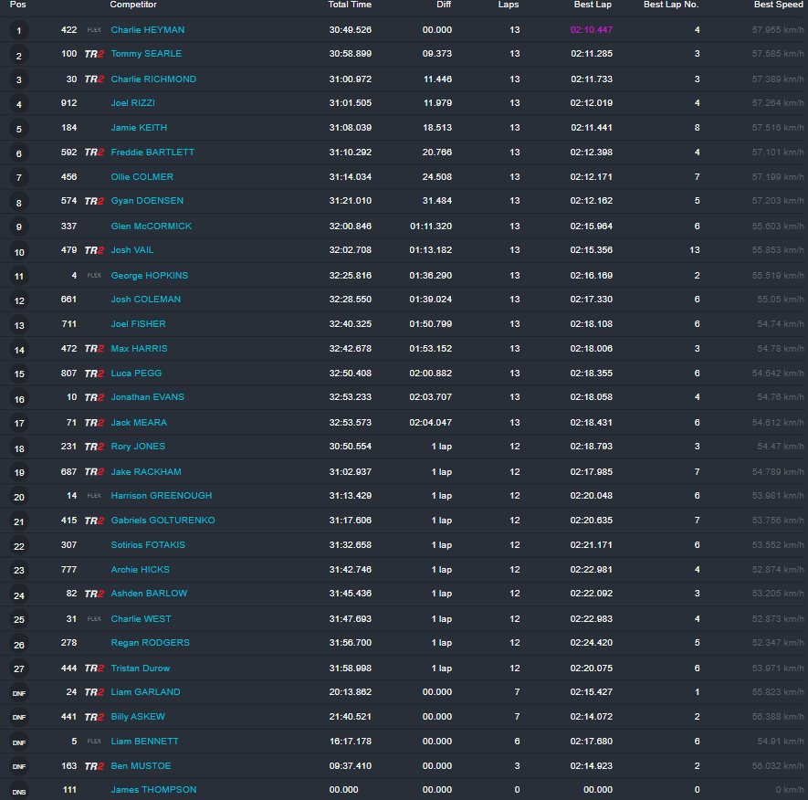The image size is (808, 800).
Task: Click the FLEX icon beside George HOPKINS
Action: (94, 276)
